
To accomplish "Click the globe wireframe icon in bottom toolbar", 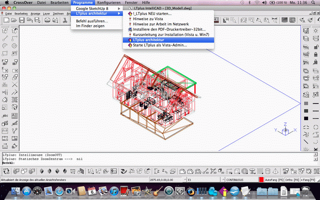I will tap(245, 171).
